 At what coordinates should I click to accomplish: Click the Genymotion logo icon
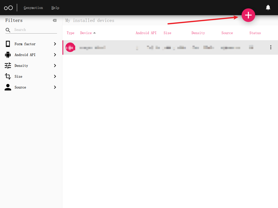(8, 8)
